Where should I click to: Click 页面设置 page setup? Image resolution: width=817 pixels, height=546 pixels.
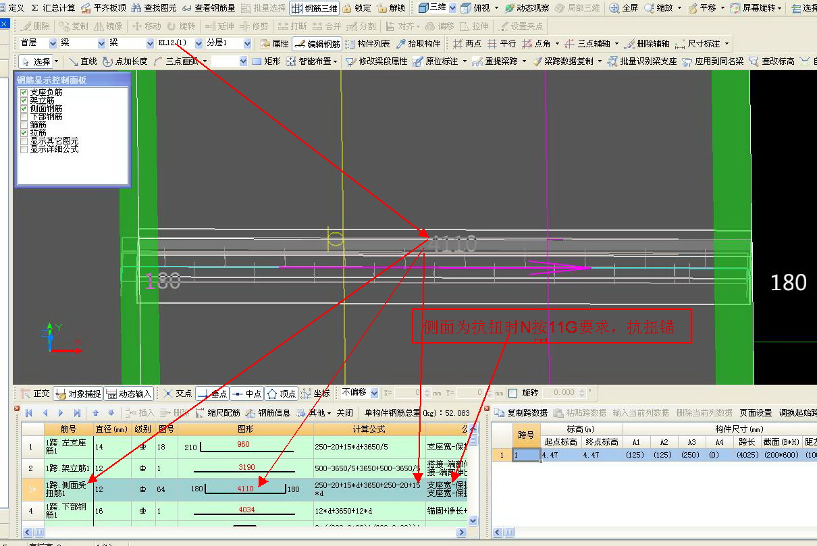pyautogui.click(x=756, y=413)
